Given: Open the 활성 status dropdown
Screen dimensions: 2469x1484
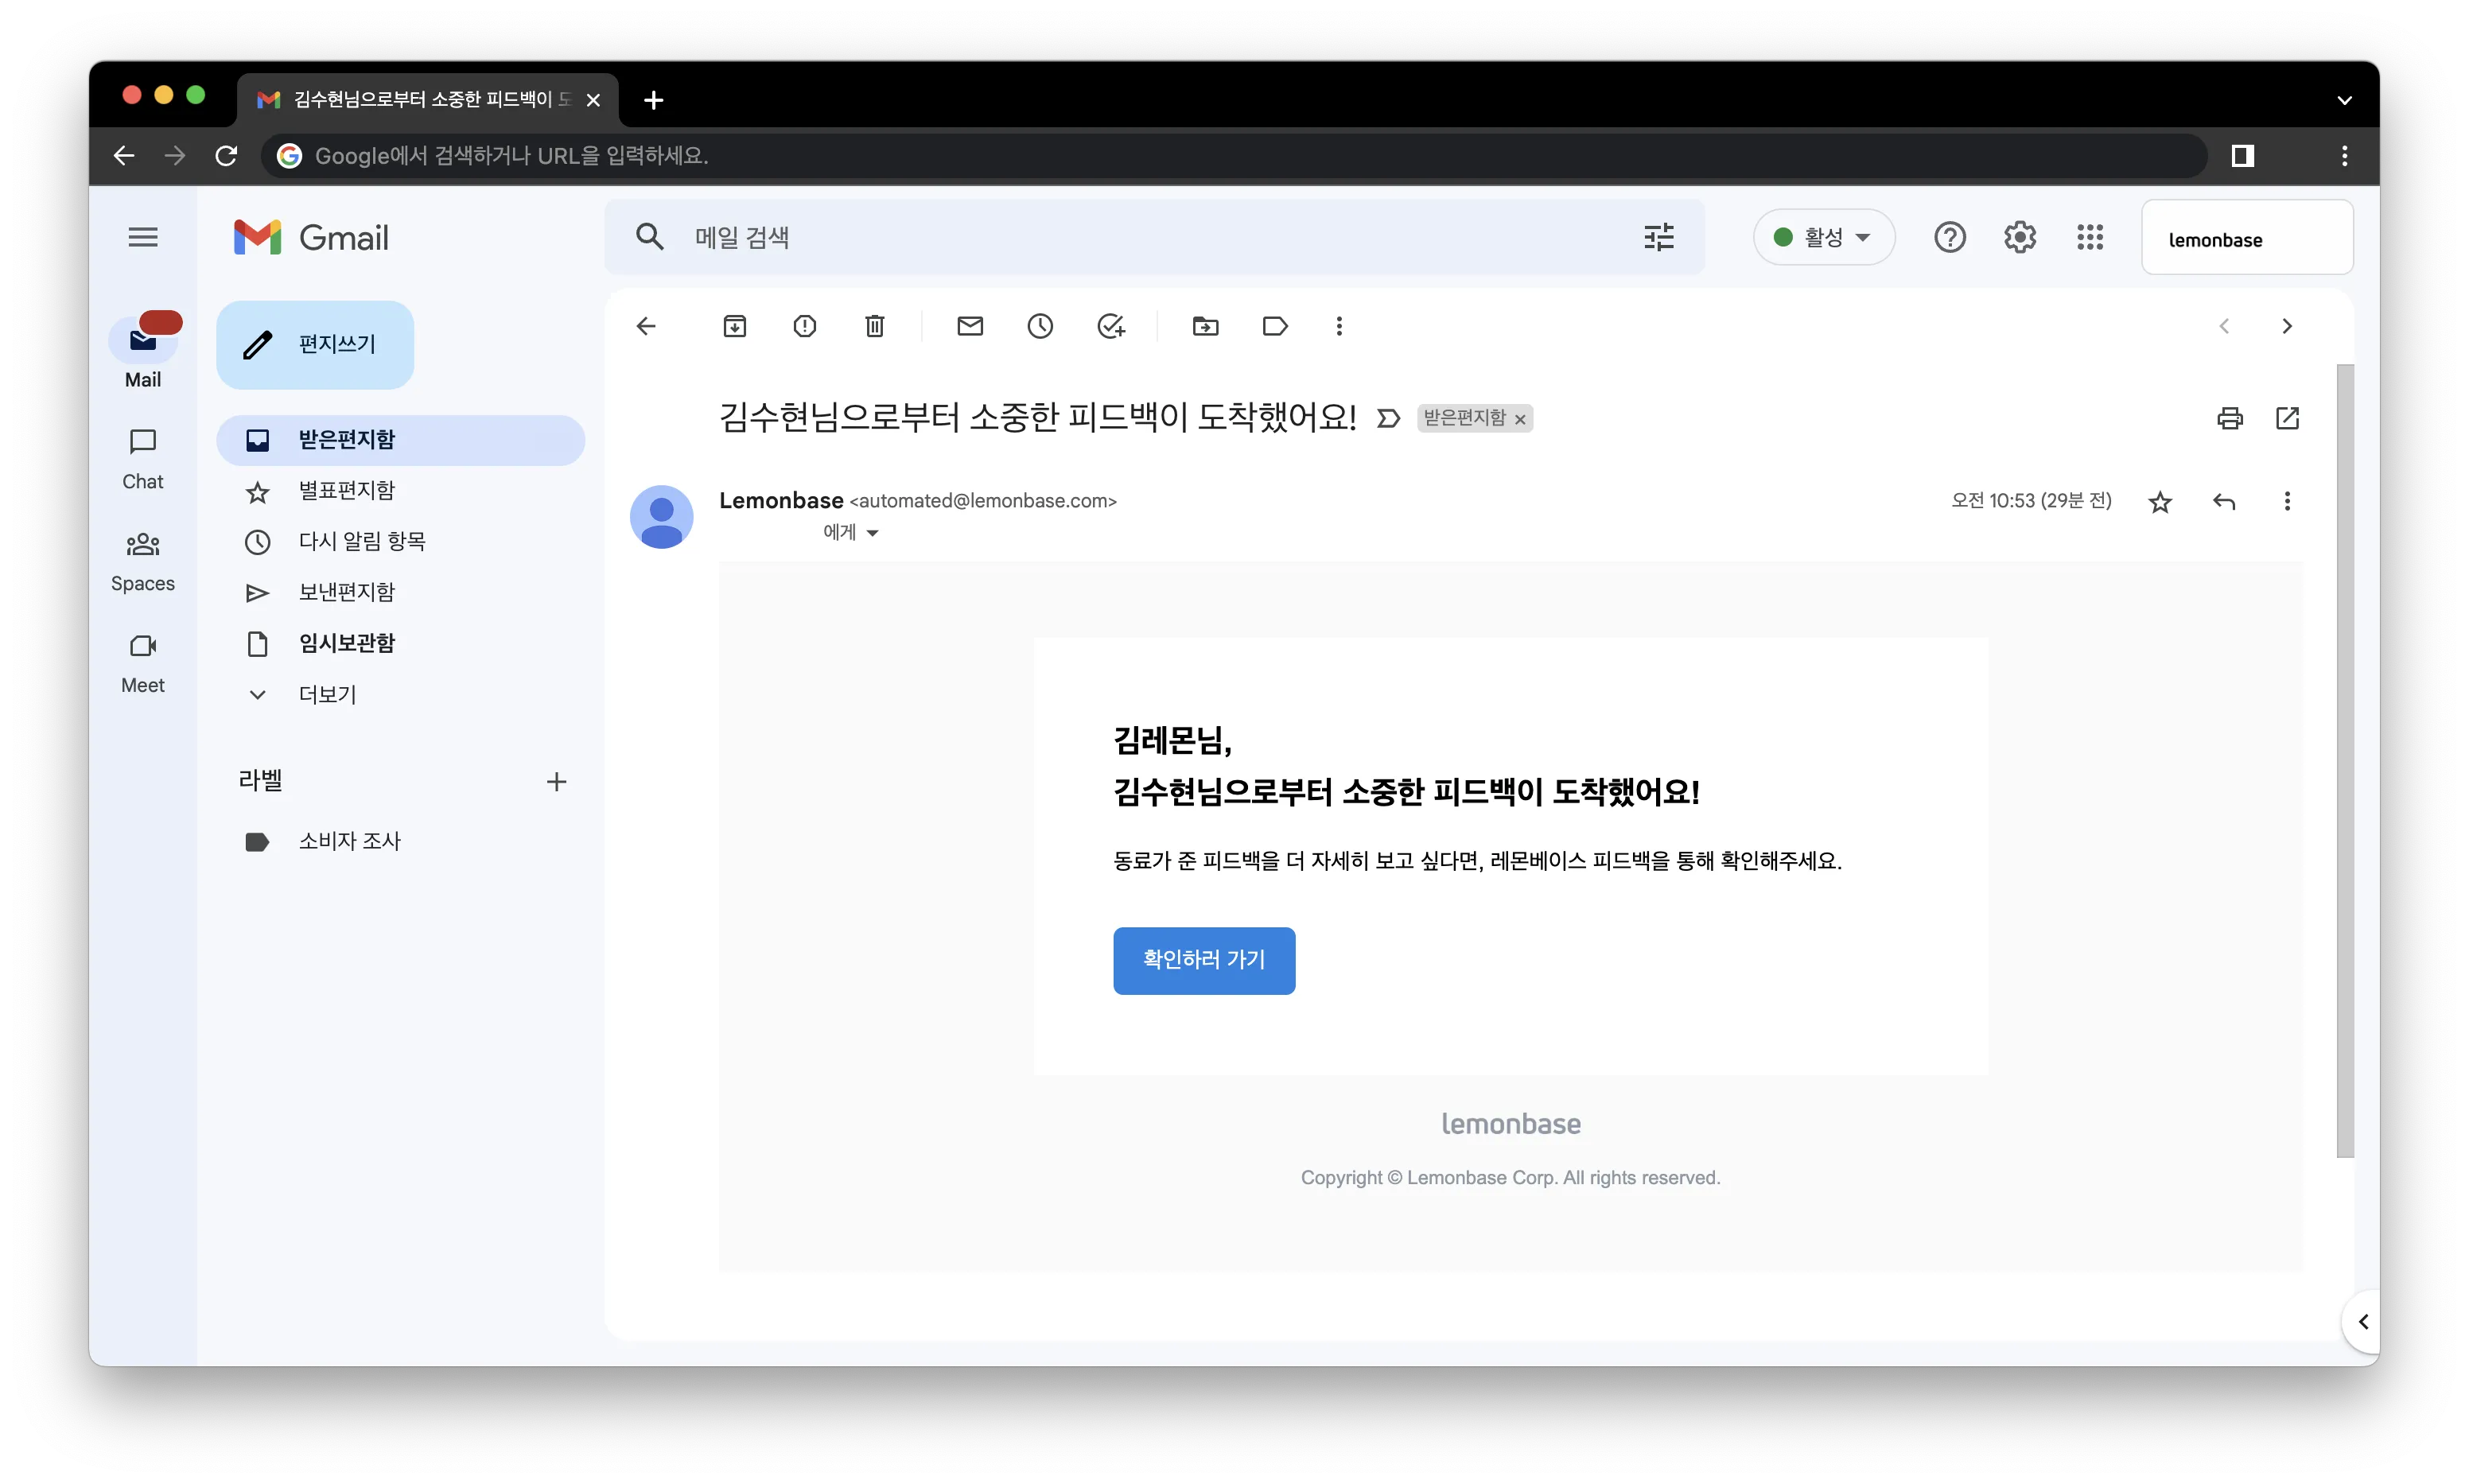Looking at the screenshot, I should coord(1823,237).
